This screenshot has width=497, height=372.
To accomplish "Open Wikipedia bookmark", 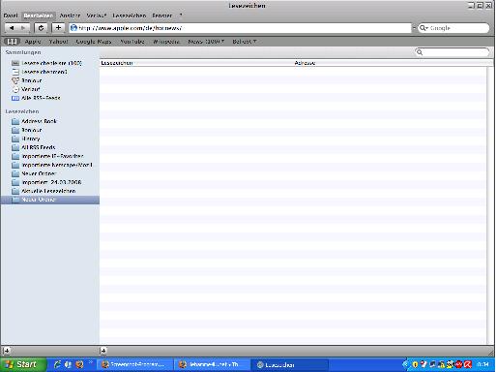I will tap(166, 42).
